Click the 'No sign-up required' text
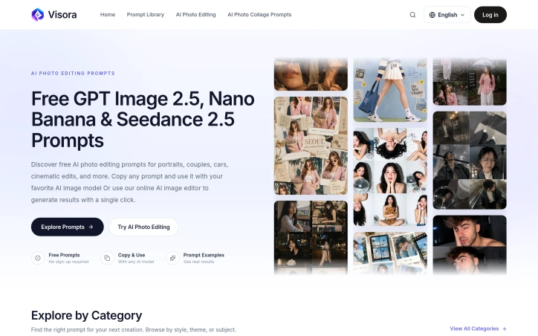 click(68, 262)
